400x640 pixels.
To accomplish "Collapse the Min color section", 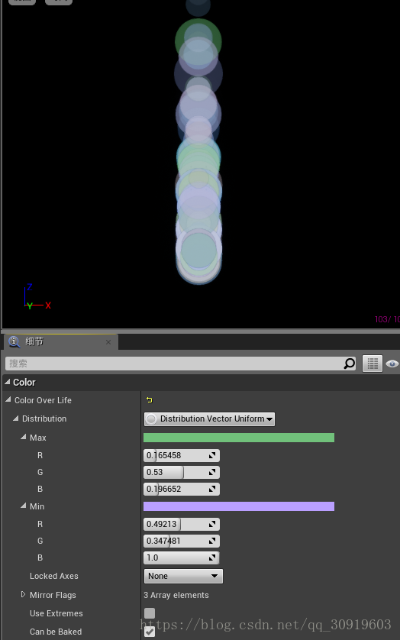I will (23, 506).
